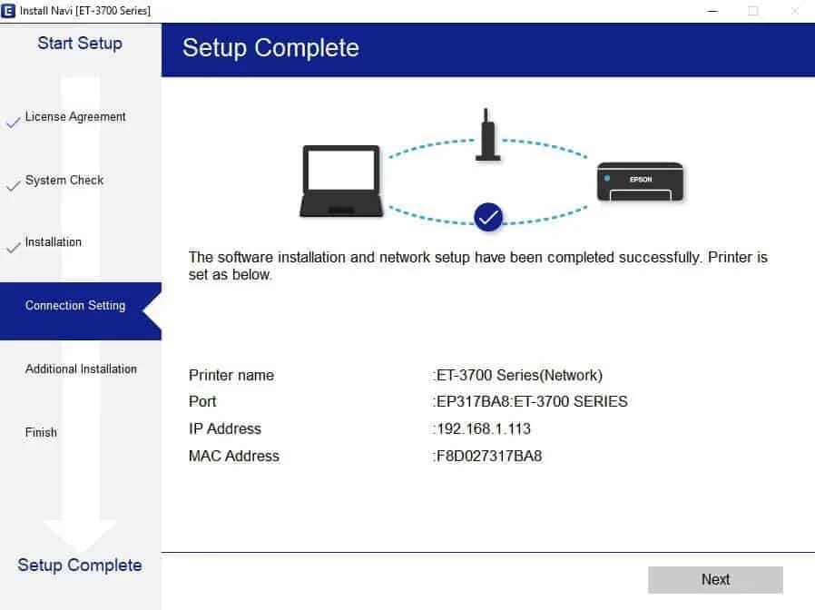Image resolution: width=815 pixels, height=610 pixels.
Task: Click the Setup Complete sidebar label
Action: [80, 565]
